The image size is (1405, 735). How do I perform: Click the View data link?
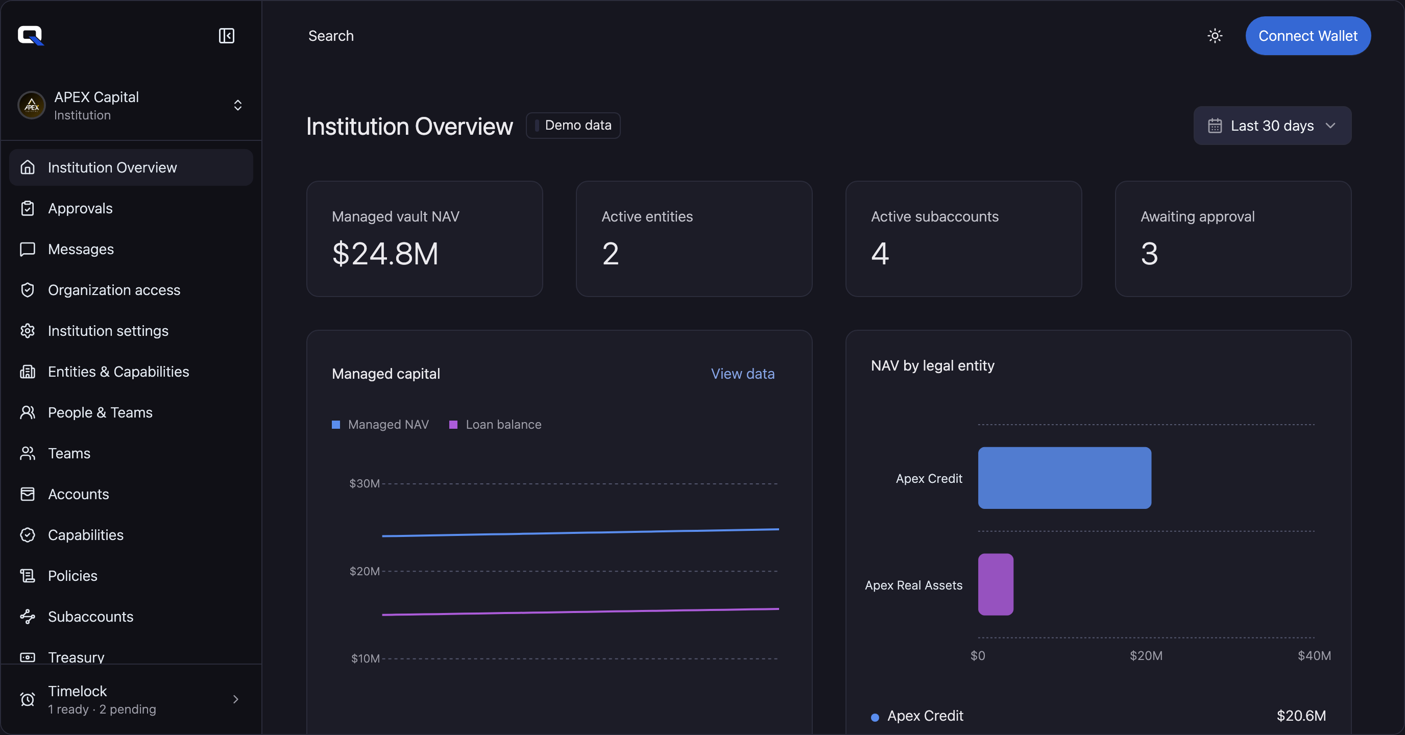click(742, 374)
